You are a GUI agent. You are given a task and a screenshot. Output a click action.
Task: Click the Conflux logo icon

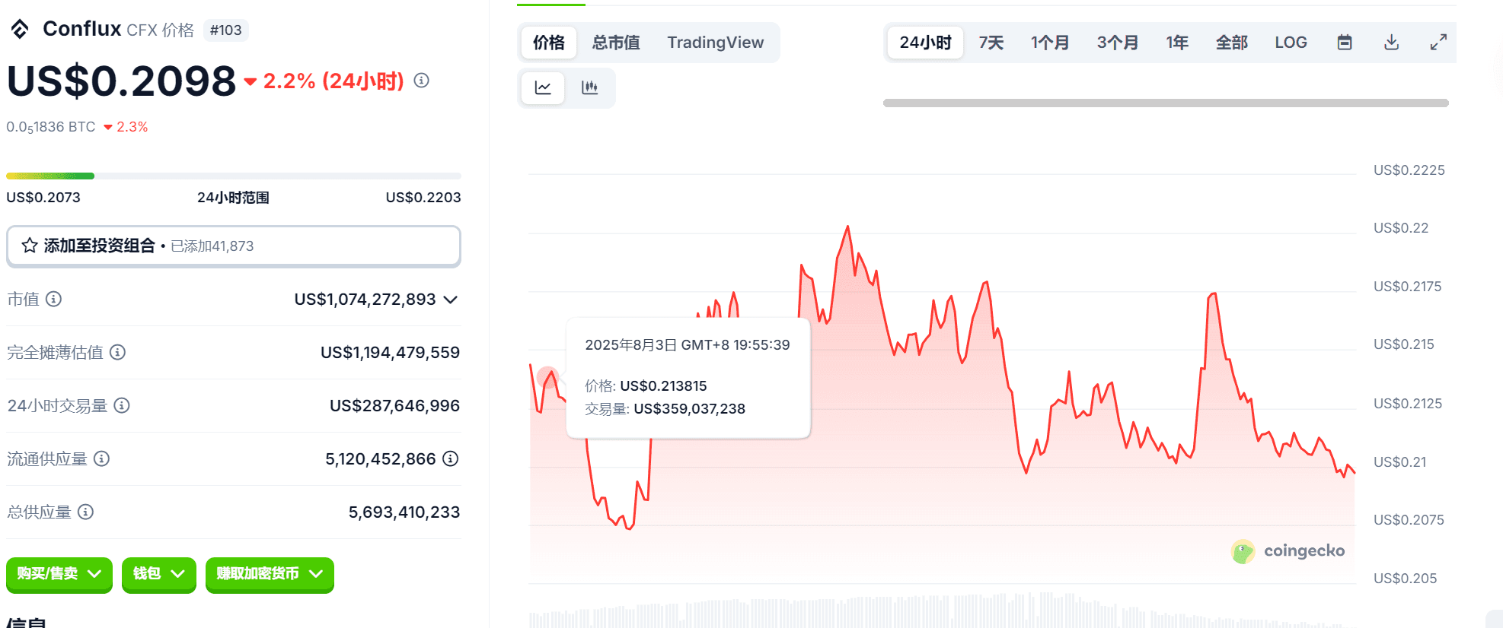point(20,29)
